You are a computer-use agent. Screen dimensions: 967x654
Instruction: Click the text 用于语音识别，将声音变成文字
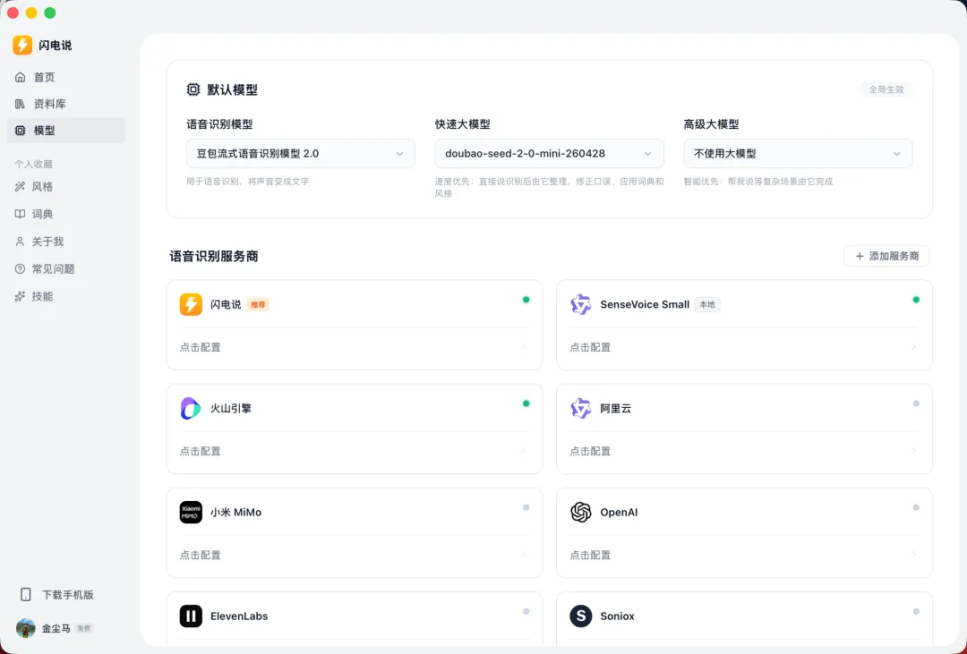248,182
